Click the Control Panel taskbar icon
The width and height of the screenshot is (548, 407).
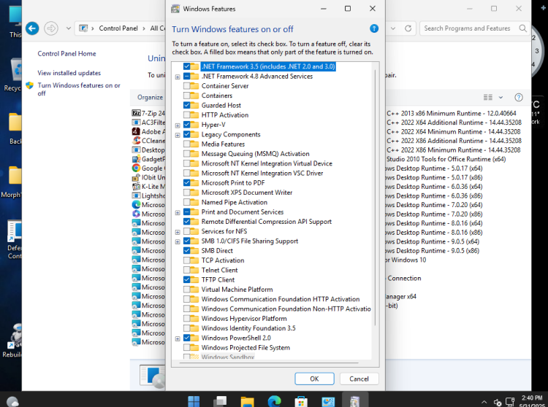coord(328,401)
